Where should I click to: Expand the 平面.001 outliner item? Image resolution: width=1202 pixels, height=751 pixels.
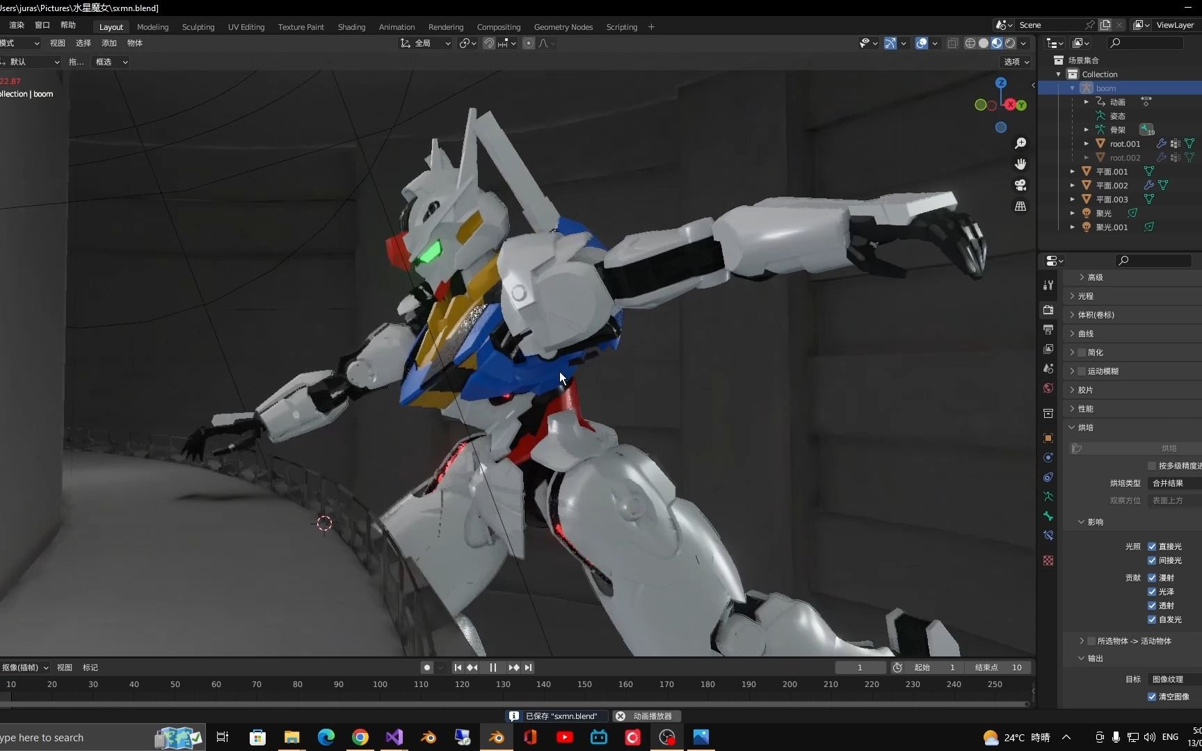1073,172
